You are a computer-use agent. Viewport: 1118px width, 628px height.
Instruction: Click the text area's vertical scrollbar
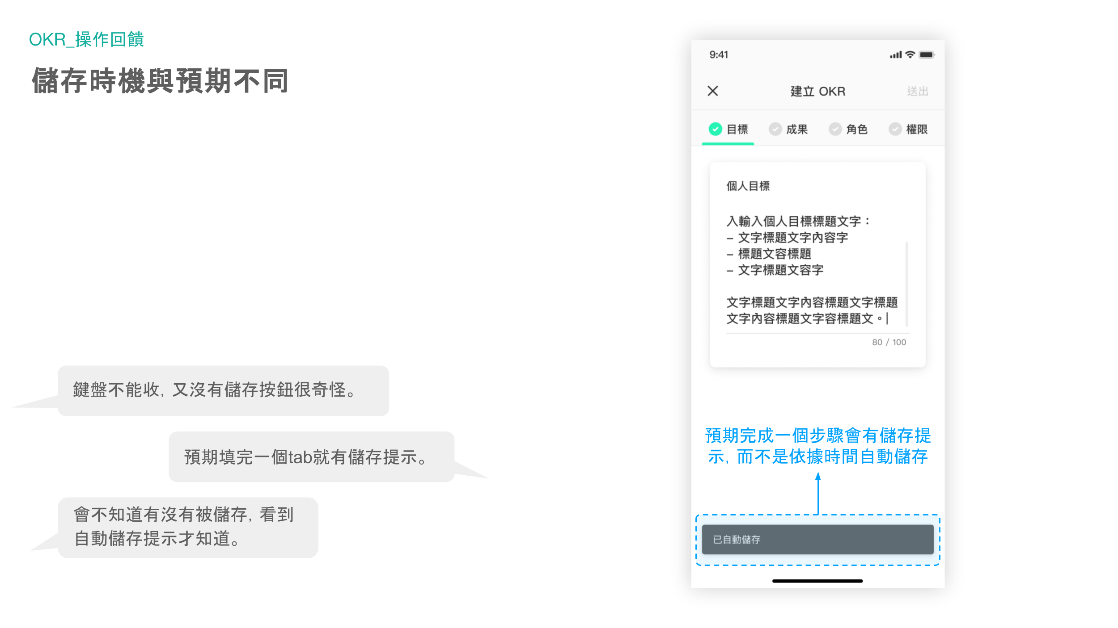pyautogui.click(x=906, y=284)
